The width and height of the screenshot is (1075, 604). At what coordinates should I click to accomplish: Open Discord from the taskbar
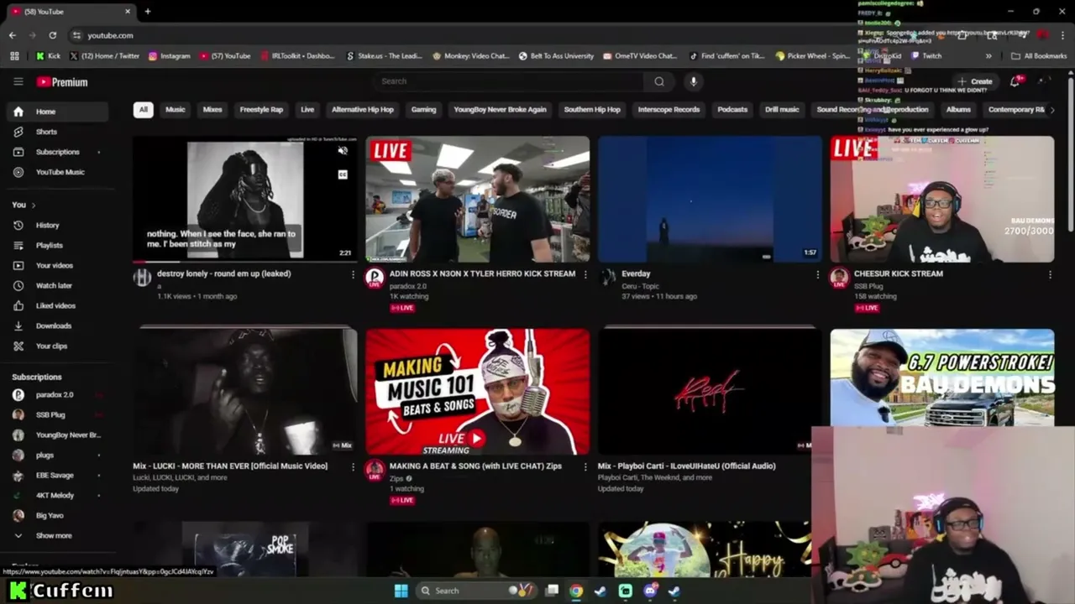[650, 591]
